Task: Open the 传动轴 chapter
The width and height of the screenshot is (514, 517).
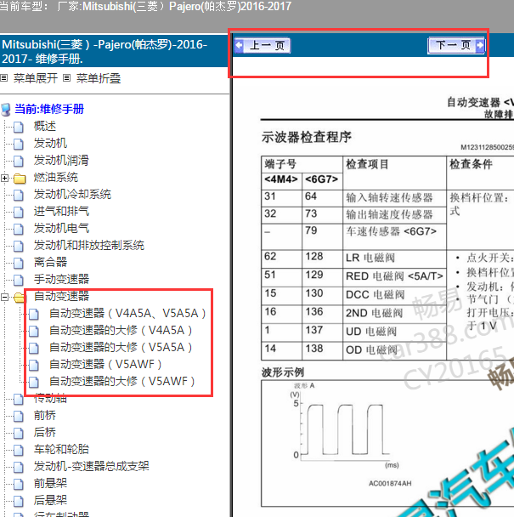Action: point(50,398)
